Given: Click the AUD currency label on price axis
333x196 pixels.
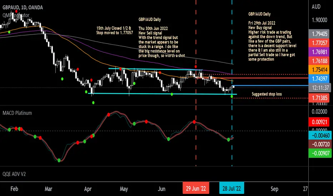Looking at the screenshot, I should (x=316, y=7).
